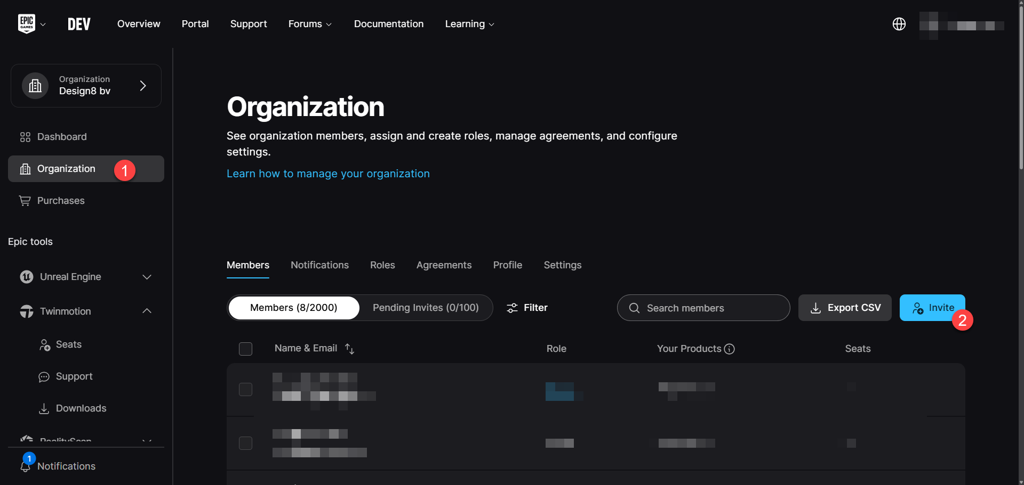Click the Purchases cart icon
The image size is (1024, 485).
tap(25, 201)
